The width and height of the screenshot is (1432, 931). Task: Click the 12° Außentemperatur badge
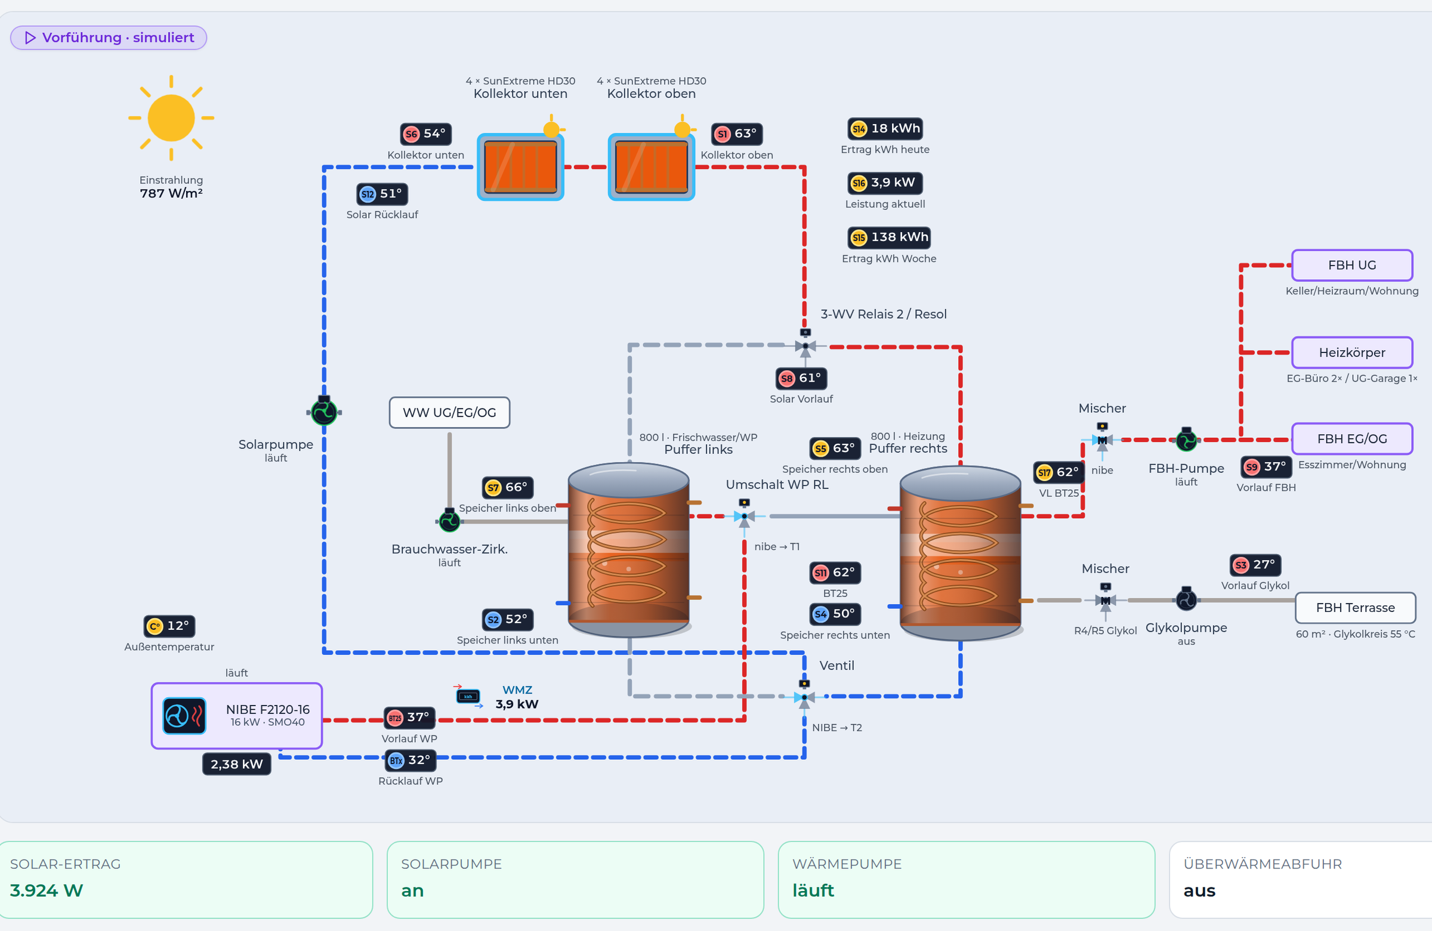(x=169, y=626)
